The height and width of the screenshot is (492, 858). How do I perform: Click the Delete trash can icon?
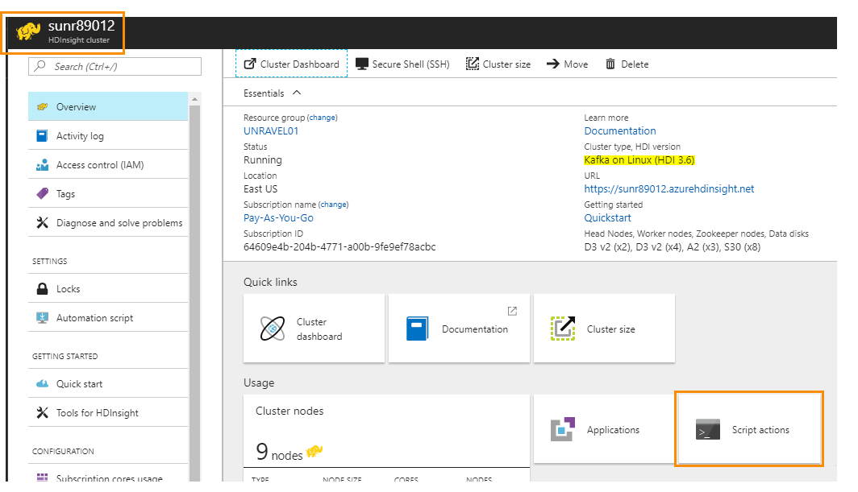click(610, 64)
